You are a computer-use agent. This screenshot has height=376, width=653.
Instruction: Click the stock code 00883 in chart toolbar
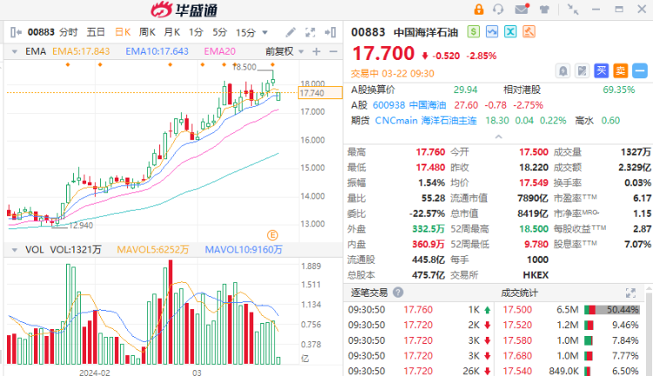click(41, 32)
